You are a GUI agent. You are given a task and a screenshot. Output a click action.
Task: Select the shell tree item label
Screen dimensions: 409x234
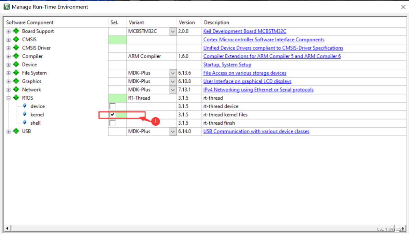(36, 123)
